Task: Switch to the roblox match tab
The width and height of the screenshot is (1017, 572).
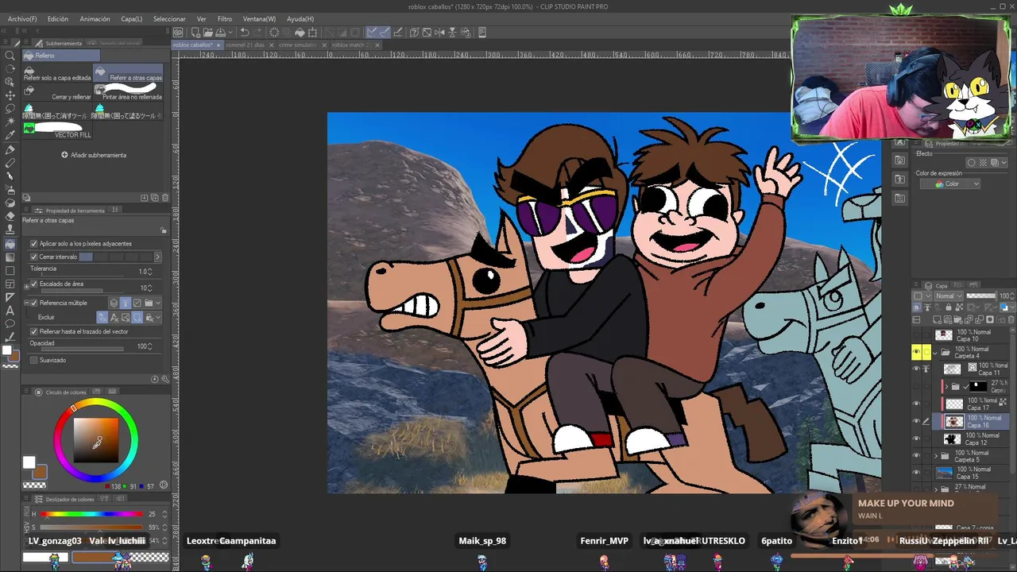Action: coord(349,45)
